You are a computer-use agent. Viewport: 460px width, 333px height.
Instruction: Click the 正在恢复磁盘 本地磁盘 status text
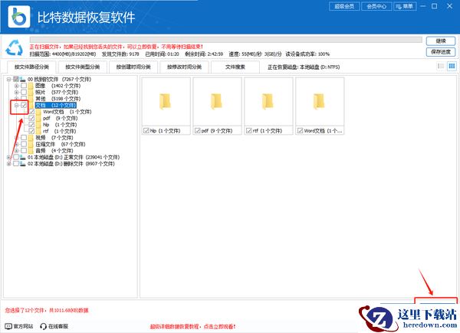click(304, 67)
